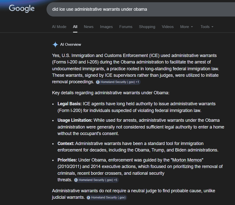Select the All results tab
The height and width of the screenshot is (205, 235).
(x=75, y=27)
